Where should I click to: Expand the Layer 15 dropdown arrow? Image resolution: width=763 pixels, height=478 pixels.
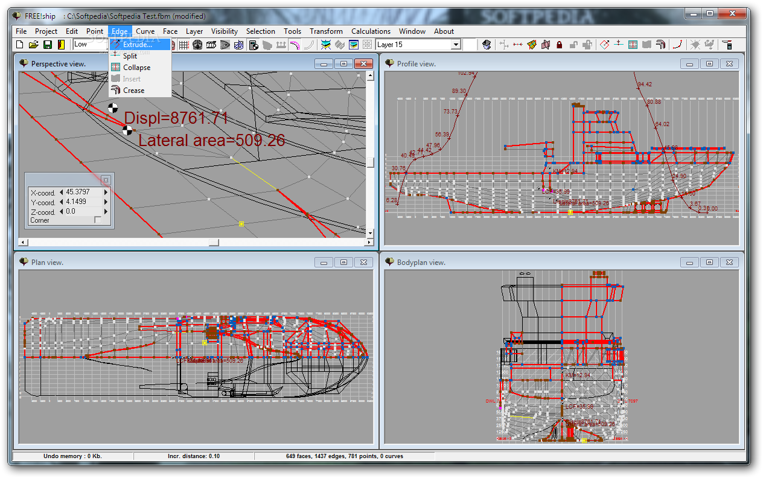(x=456, y=44)
